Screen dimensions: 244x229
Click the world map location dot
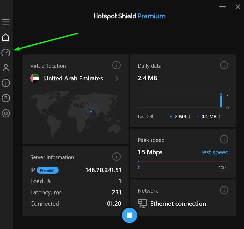(91, 111)
